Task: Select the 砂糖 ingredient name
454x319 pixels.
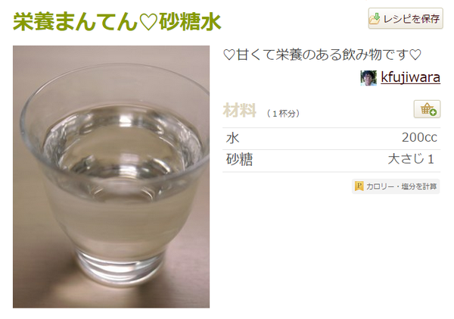Action: pyautogui.click(x=239, y=159)
